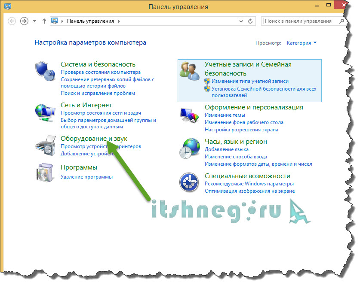This screenshot has width=363, height=288.
Task: Click the search magnifier icon
Action: coord(341,21)
